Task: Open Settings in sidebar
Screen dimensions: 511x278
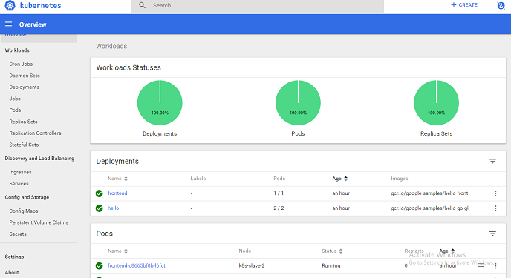Action: point(14,257)
